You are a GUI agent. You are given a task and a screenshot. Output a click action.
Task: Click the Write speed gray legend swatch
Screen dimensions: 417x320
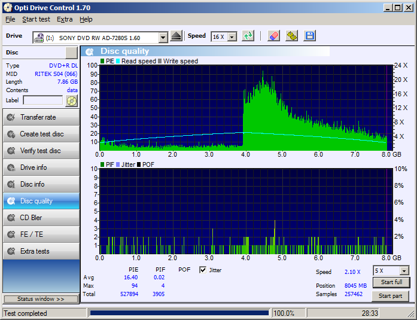pyautogui.click(x=160, y=61)
